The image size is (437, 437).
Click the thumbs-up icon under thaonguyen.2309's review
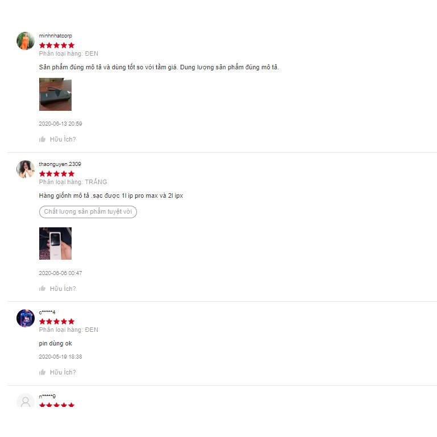point(43,289)
